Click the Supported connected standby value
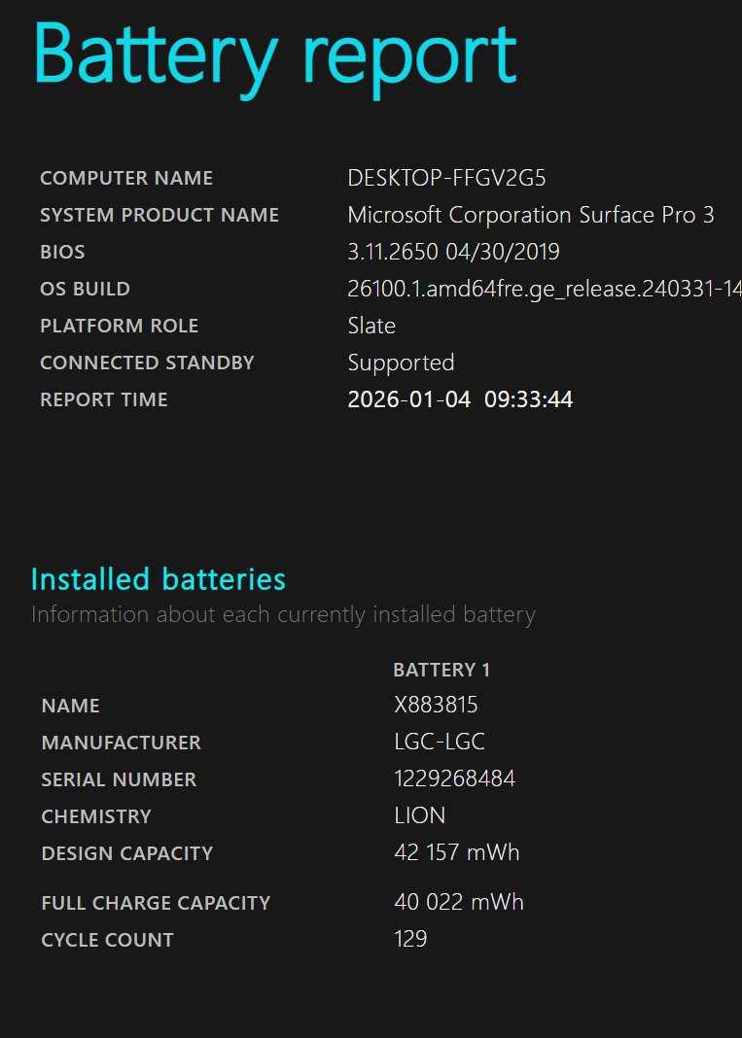Screen dimensions: 742x1038 (401, 363)
